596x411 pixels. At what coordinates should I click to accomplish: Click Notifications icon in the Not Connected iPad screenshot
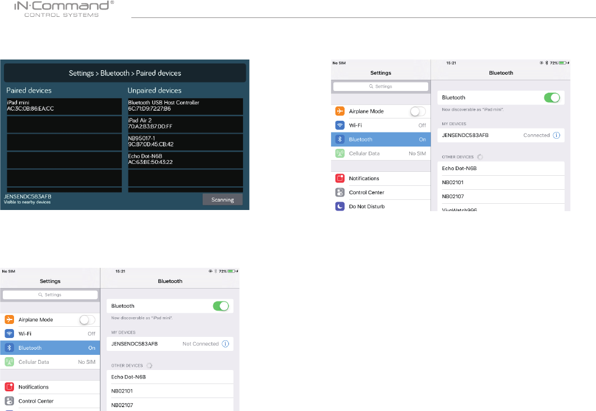(x=10, y=387)
